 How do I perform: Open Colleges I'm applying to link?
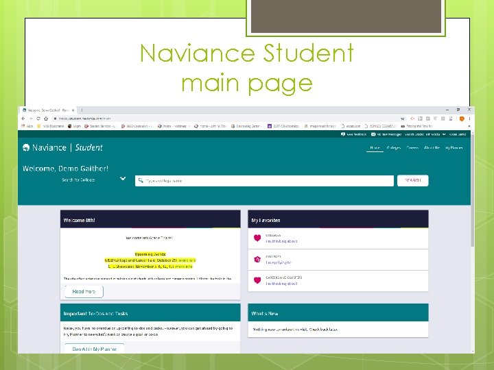tap(278, 262)
